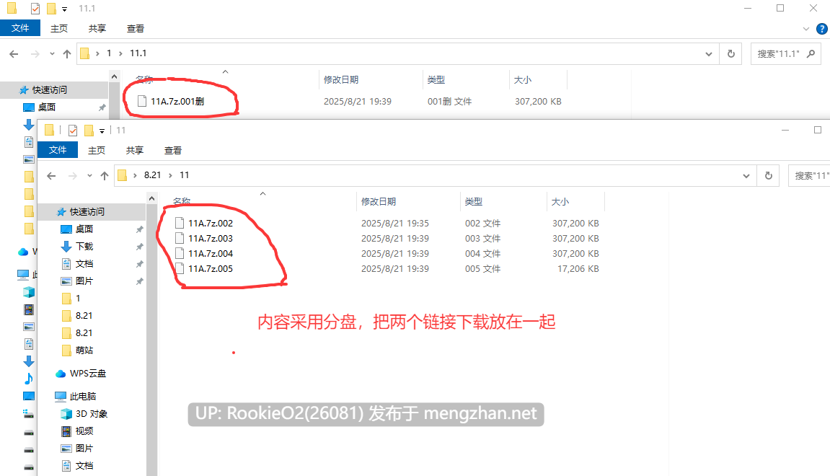Select 桌面 in the 11.1 window sidebar
Screen dimensions: 830x476
click(47, 107)
